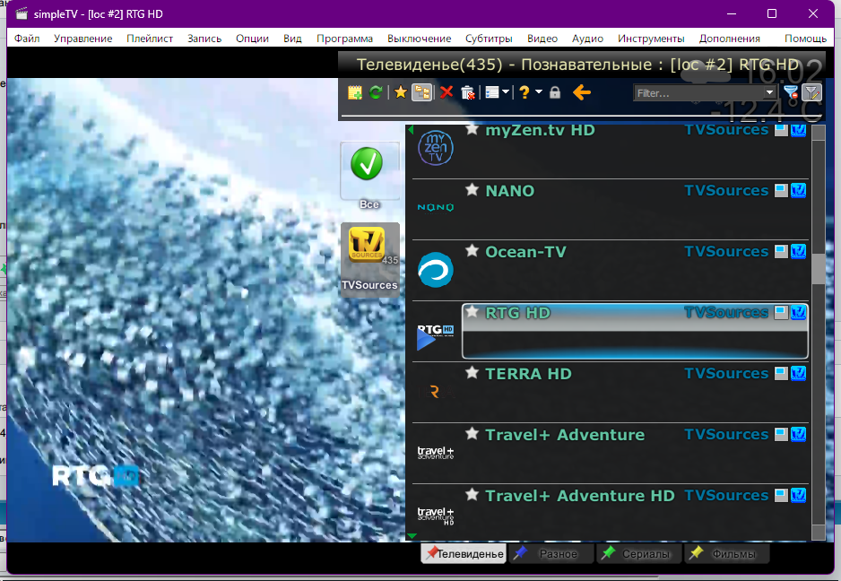Toggle favorite star for Travel+ Adventure HD

point(472,495)
